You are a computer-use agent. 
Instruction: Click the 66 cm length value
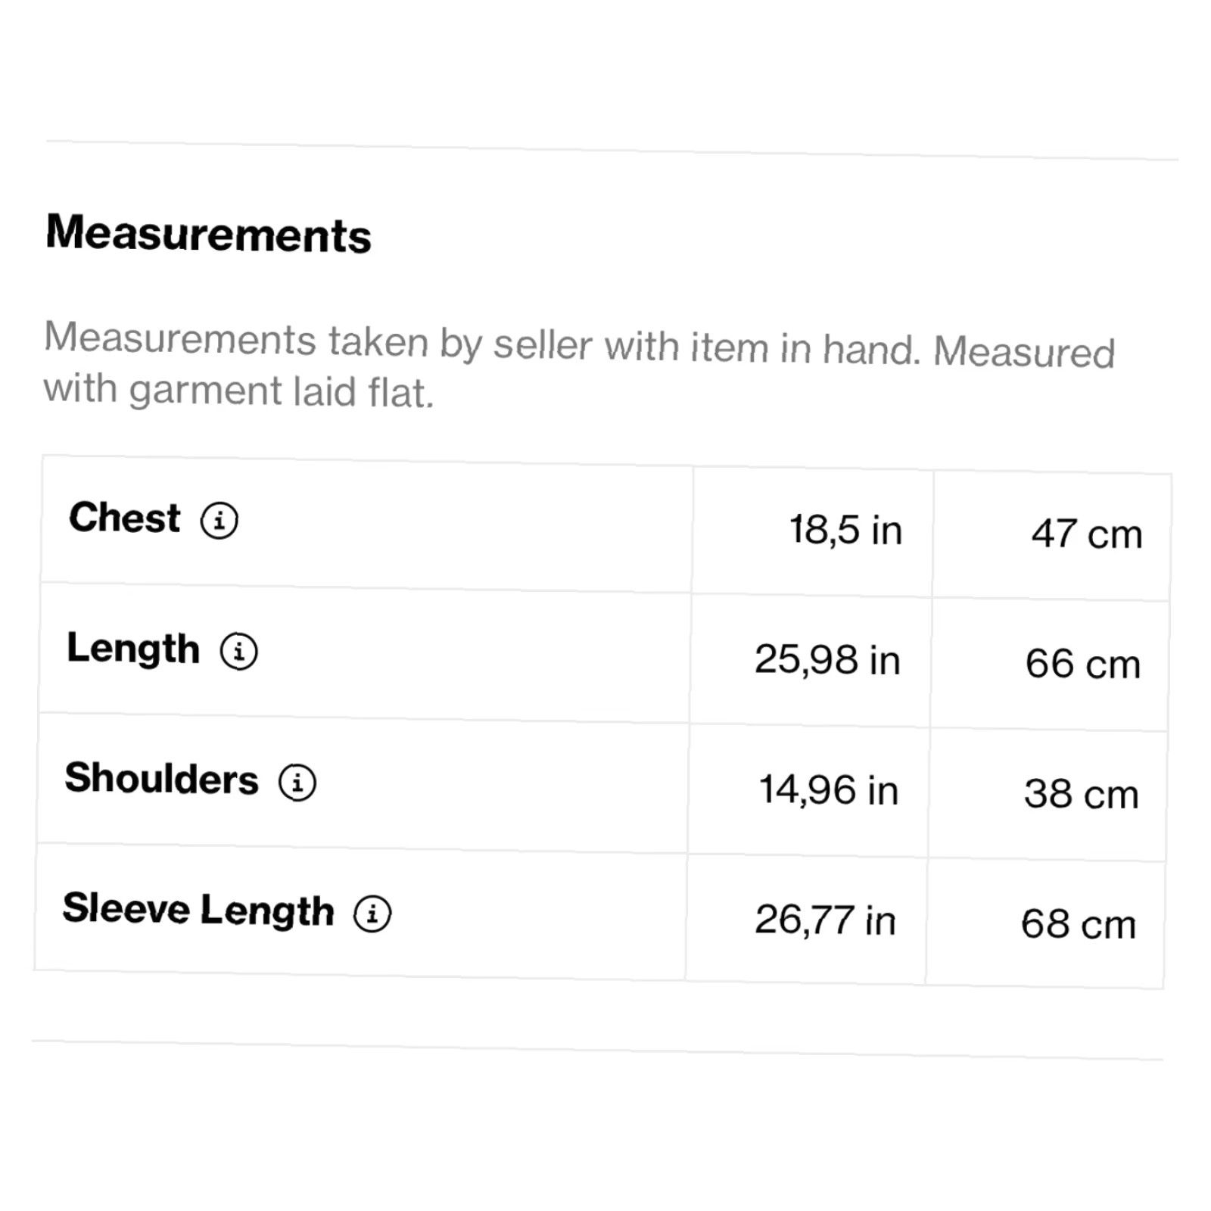[x=1083, y=664]
